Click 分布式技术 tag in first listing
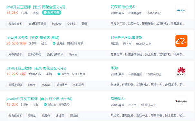Image resolution: width=195 pixels, height=121 pixels. (x=15, y=24)
